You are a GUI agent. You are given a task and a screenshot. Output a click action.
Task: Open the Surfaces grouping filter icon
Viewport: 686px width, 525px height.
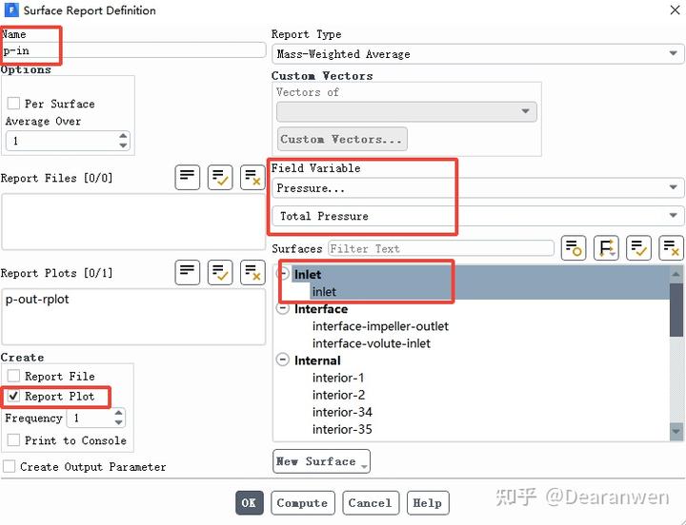(x=606, y=248)
